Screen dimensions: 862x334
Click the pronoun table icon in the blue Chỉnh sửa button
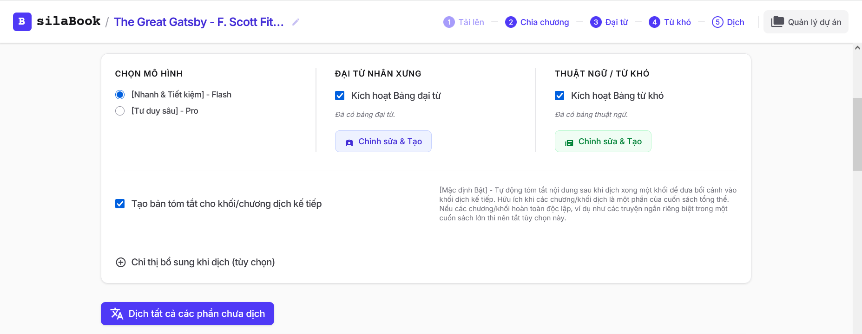(x=349, y=143)
